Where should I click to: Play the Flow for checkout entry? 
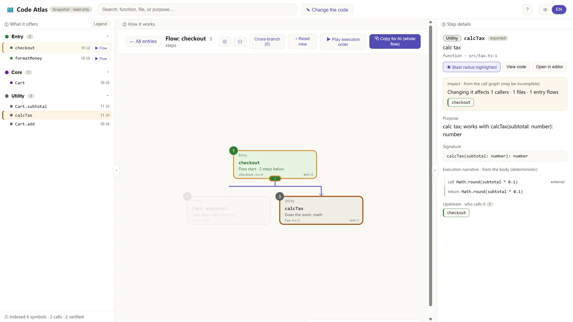[x=101, y=48]
